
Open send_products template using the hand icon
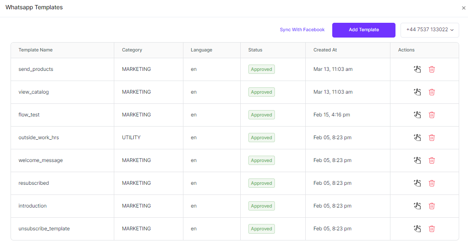[417, 69]
